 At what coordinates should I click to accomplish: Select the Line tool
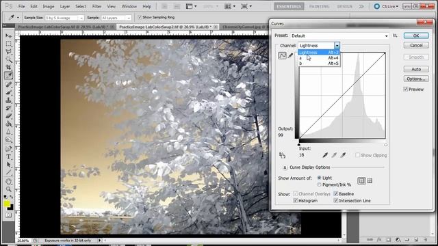point(8,172)
